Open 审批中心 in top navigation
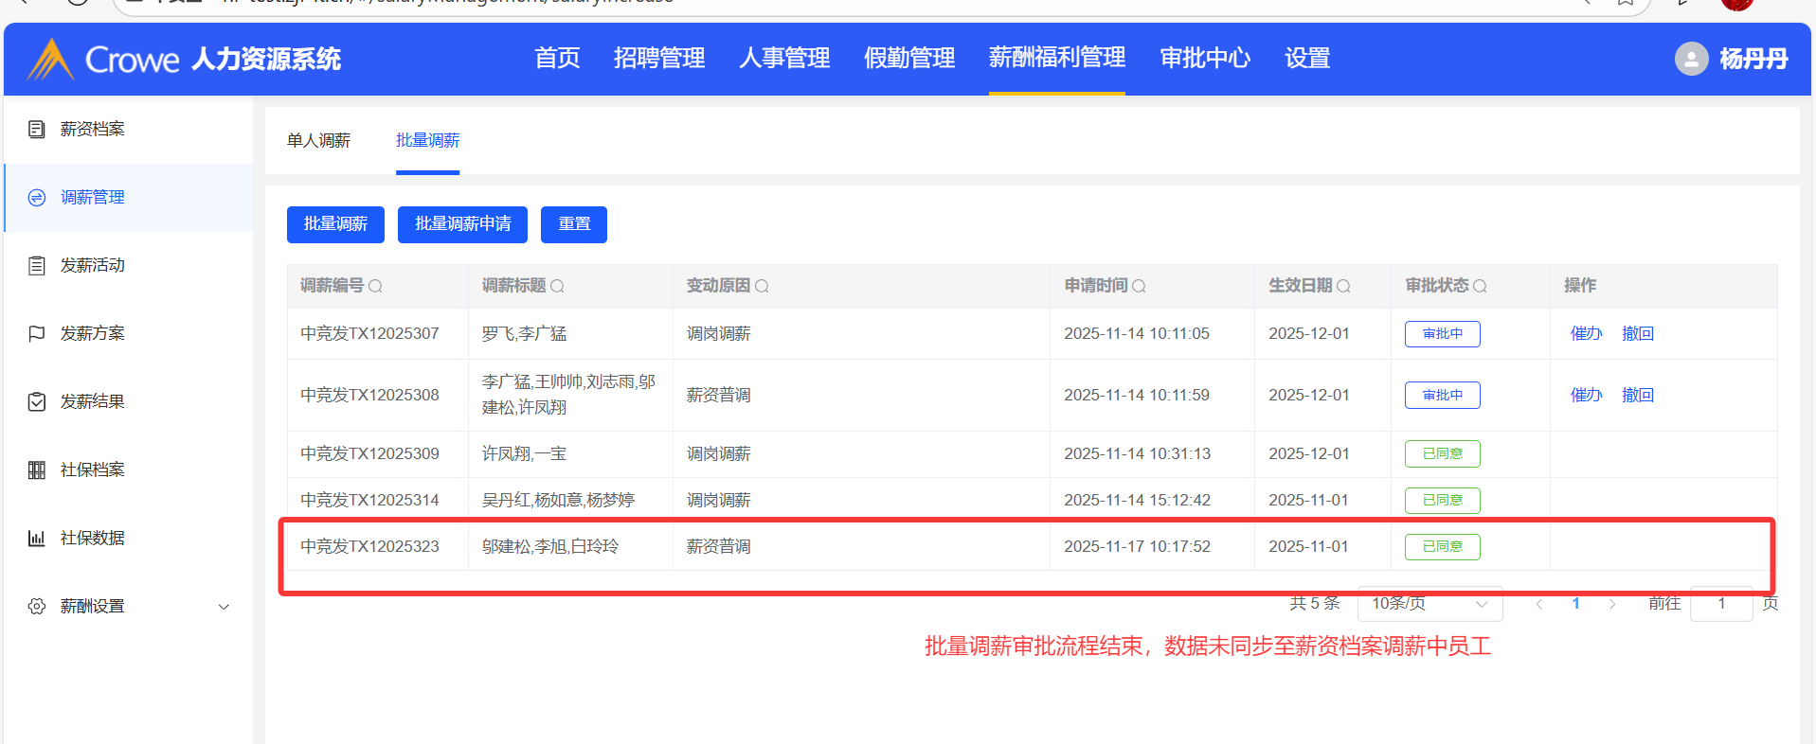 [1205, 59]
